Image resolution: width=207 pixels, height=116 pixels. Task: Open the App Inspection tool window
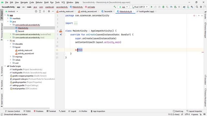click(x=98, y=111)
